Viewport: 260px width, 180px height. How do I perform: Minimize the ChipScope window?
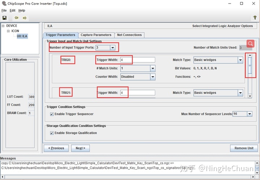tap(230, 4)
